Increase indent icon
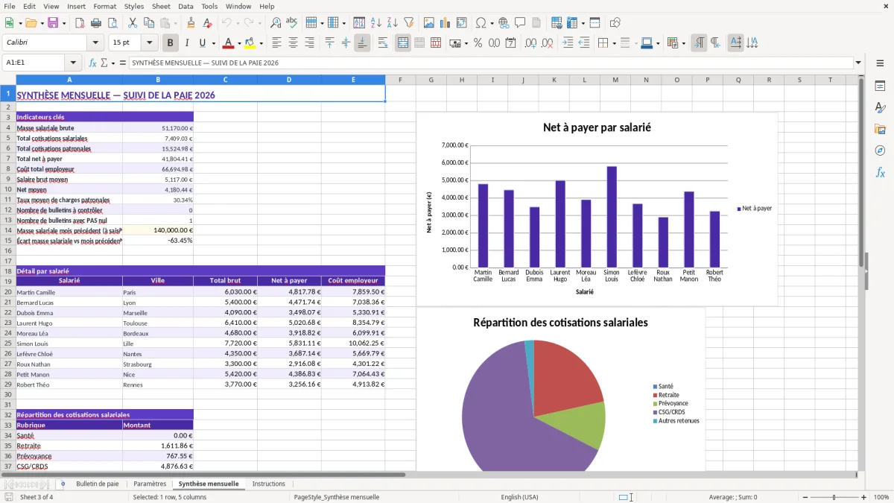Viewport: 894px width, 503px height. pyautogui.click(x=568, y=43)
